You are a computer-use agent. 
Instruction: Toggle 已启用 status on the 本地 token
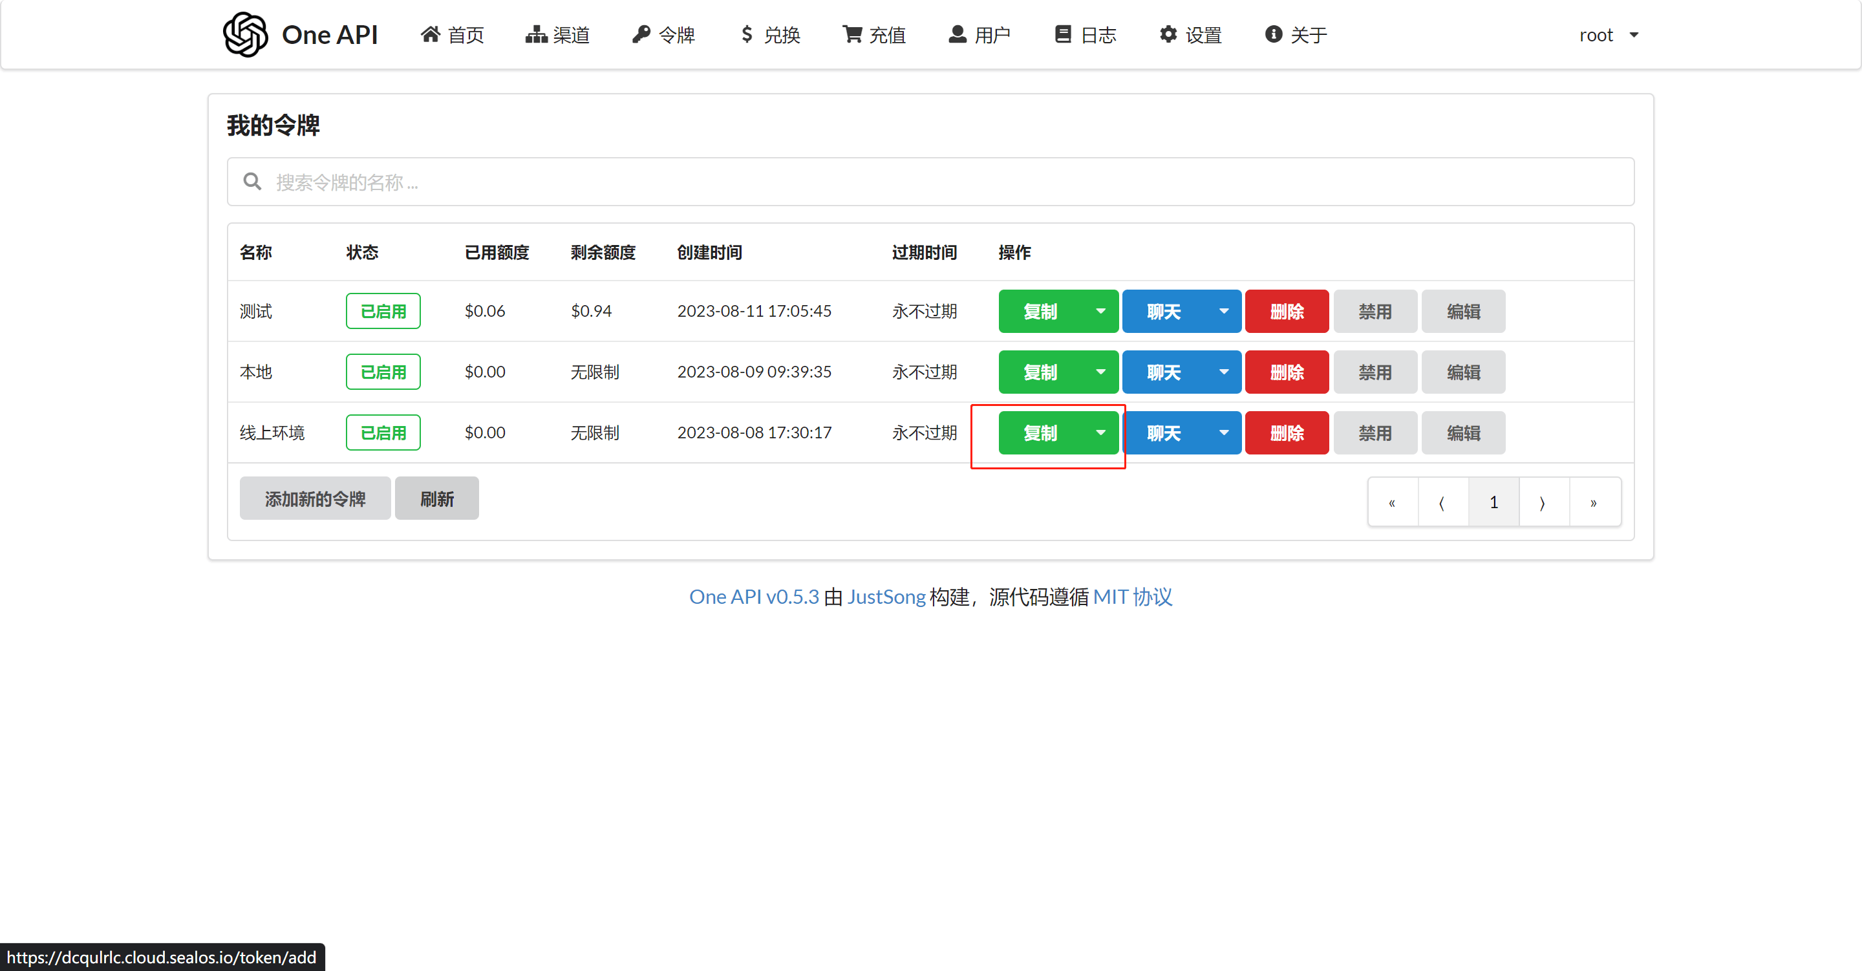383,372
